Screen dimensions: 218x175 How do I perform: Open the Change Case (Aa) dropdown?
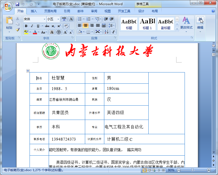click(44, 32)
